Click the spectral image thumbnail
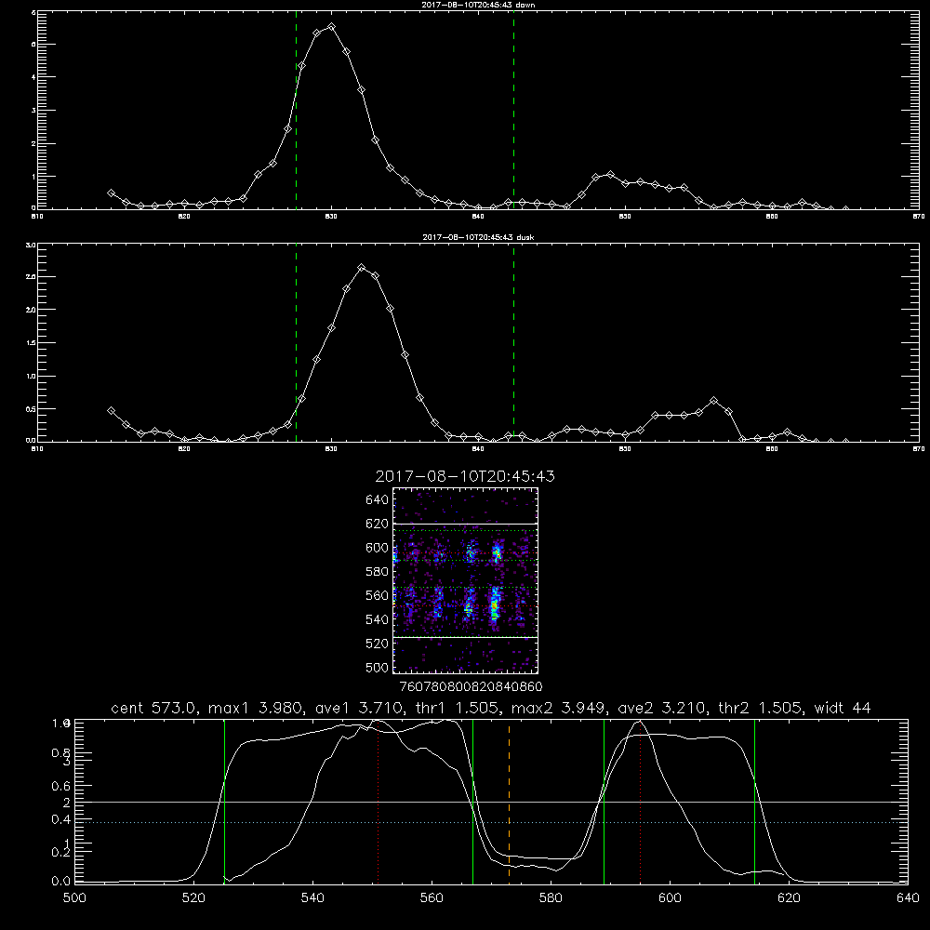 pos(466,580)
